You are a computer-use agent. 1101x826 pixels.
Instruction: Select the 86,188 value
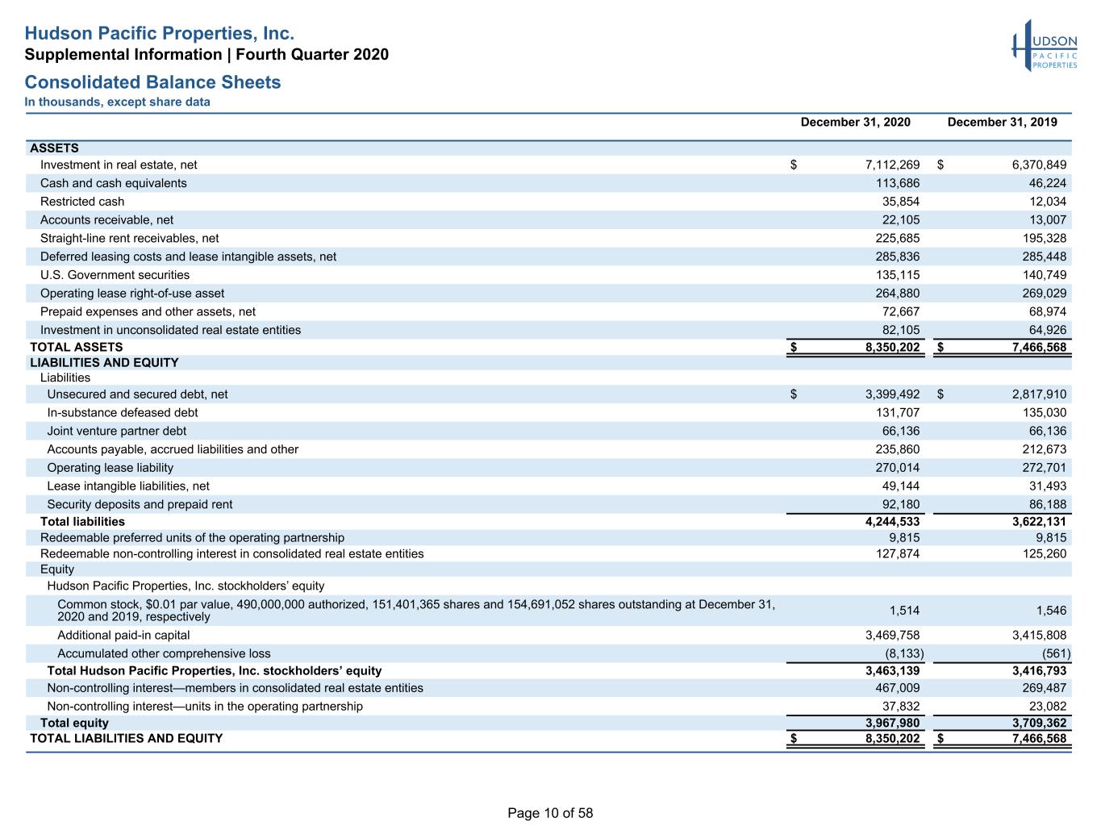tap(1048, 505)
